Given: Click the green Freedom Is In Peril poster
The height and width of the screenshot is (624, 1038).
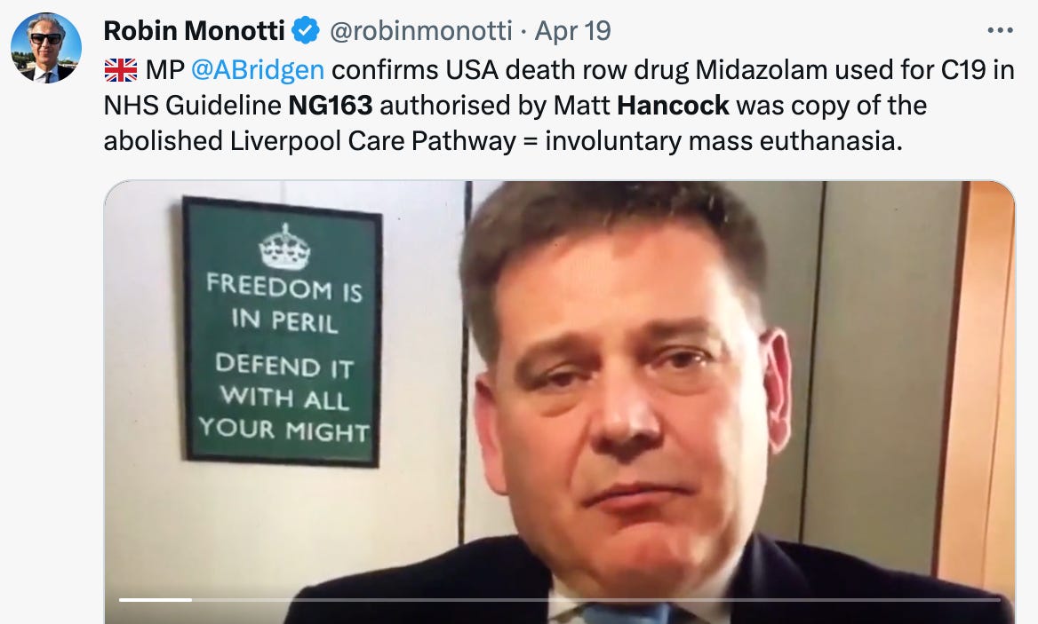Looking at the screenshot, I should point(283,332).
